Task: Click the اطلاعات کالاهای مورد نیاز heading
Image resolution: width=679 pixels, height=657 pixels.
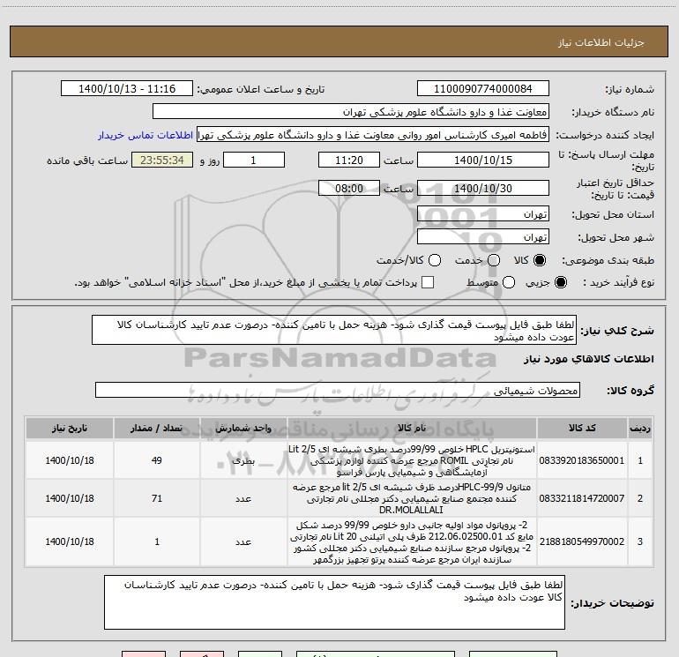Action: (x=589, y=359)
